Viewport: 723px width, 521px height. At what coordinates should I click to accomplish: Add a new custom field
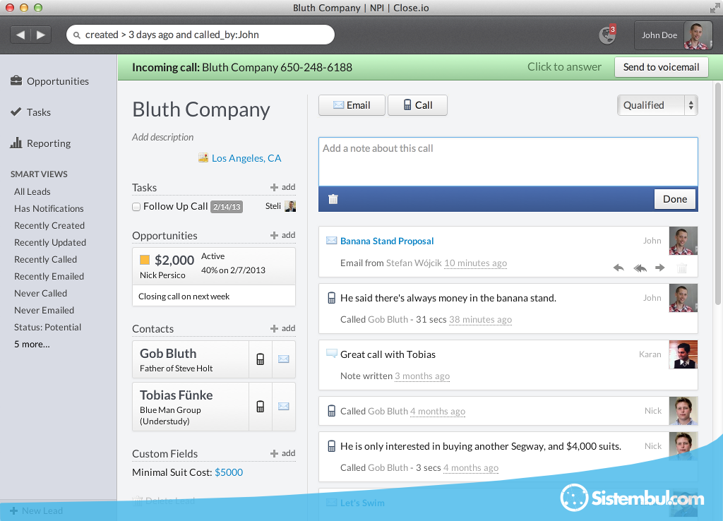(282, 453)
